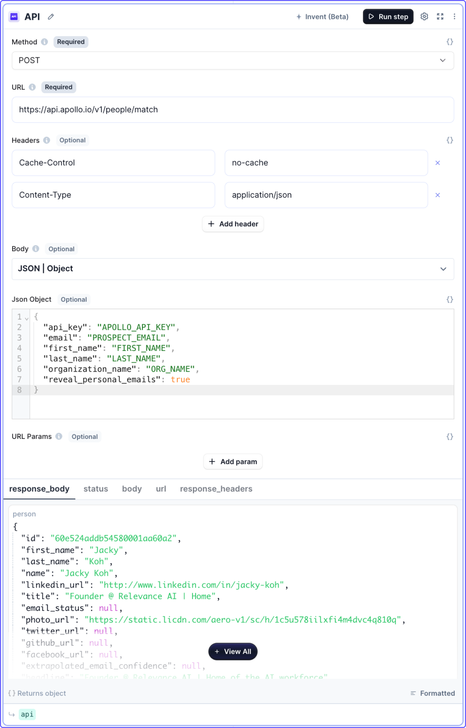Screen dimensions: 466x728
Task: Click the URL info icon
Action: (x=32, y=87)
